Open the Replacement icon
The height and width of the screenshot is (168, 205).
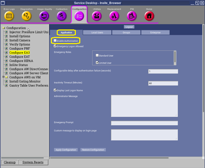pyautogui.click(x=114, y=16)
